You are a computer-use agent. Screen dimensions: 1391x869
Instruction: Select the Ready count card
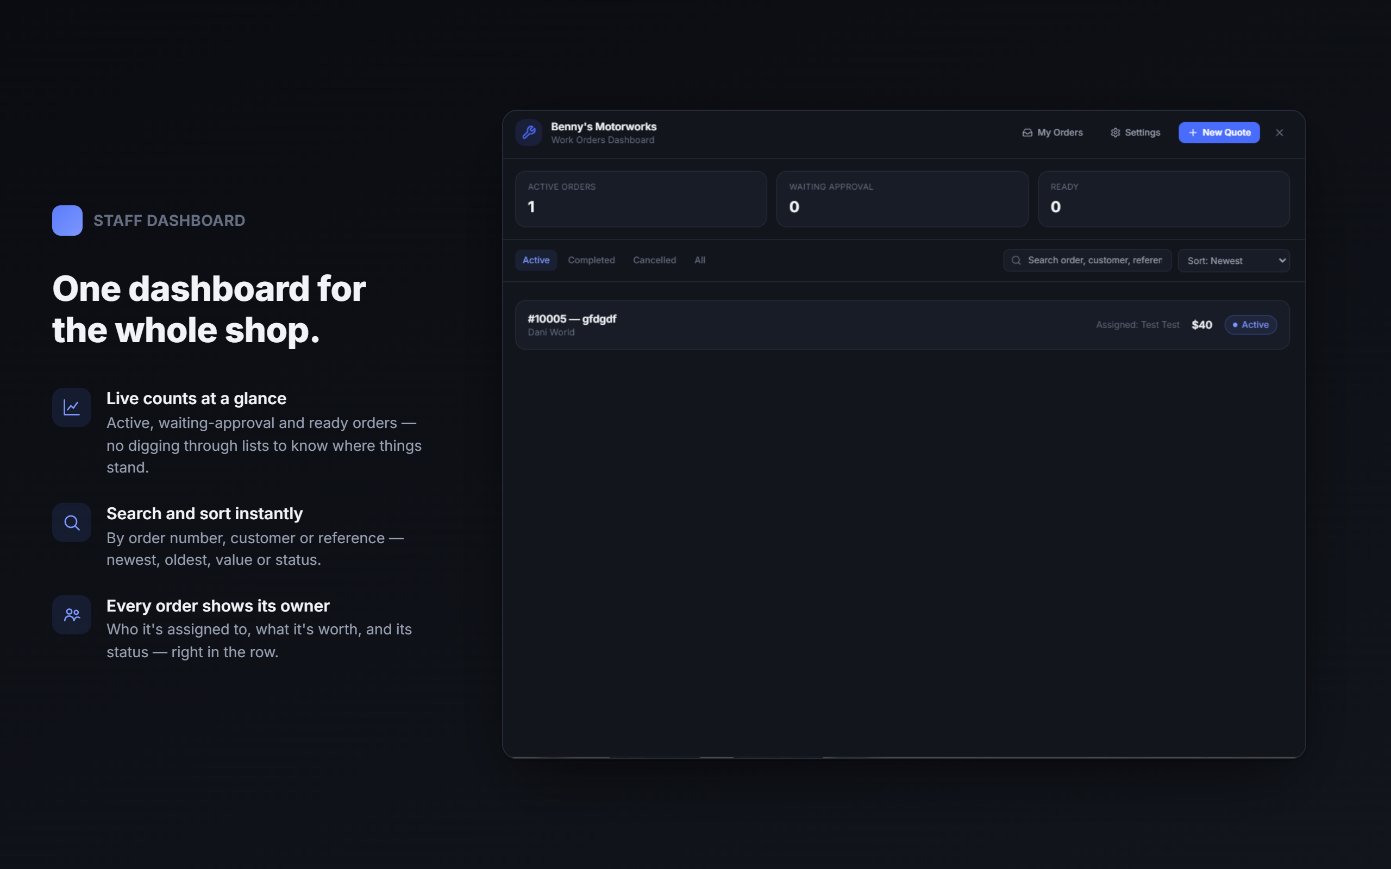[x=1163, y=199]
